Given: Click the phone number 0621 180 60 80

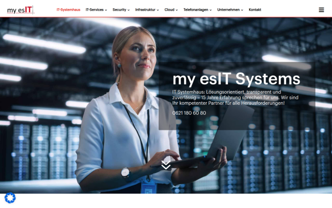Looking at the screenshot, I should coord(189,113).
